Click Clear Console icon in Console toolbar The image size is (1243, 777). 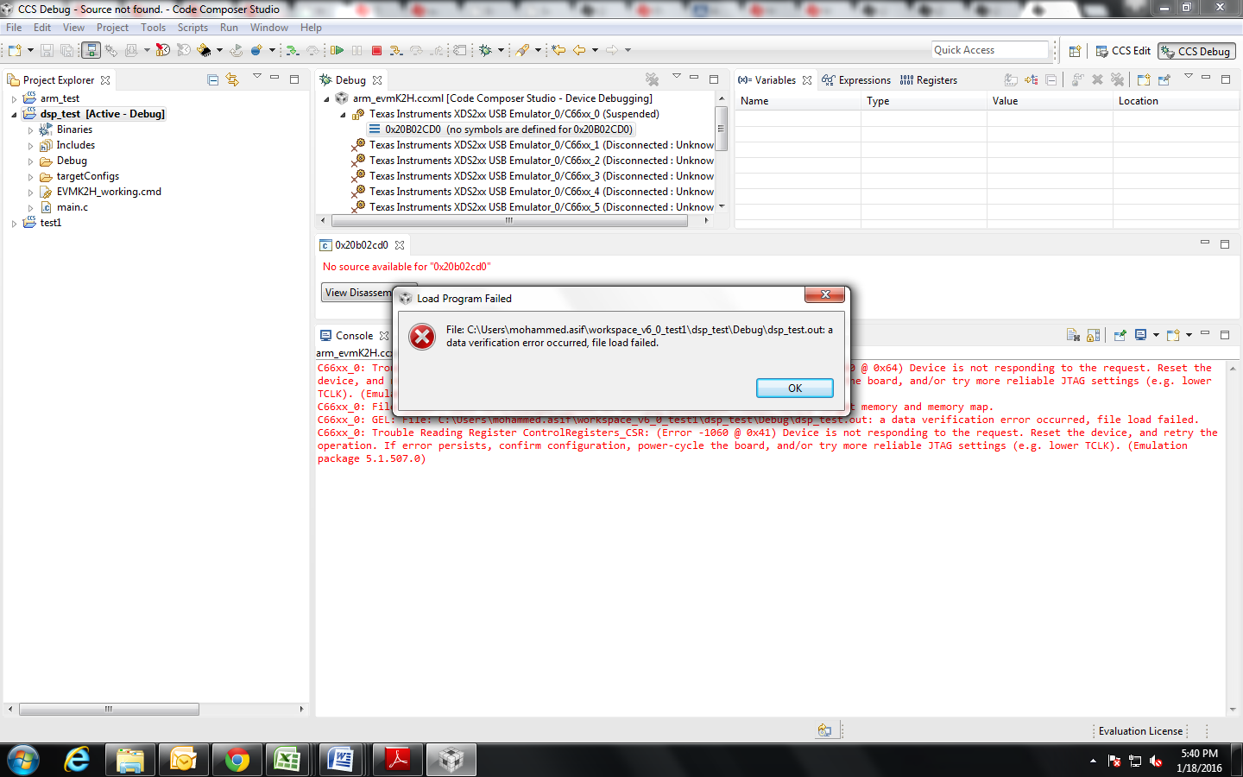coord(1073,335)
